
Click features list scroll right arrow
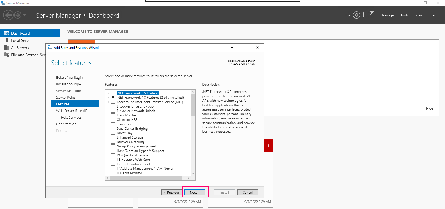(x=188, y=178)
